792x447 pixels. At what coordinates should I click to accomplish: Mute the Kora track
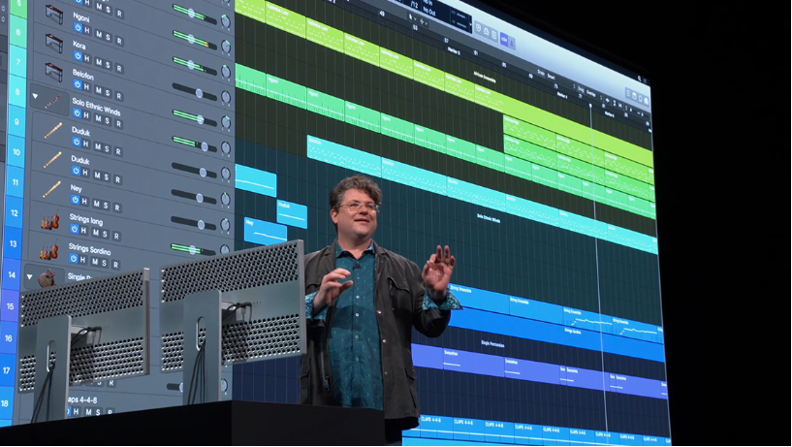coord(99,63)
